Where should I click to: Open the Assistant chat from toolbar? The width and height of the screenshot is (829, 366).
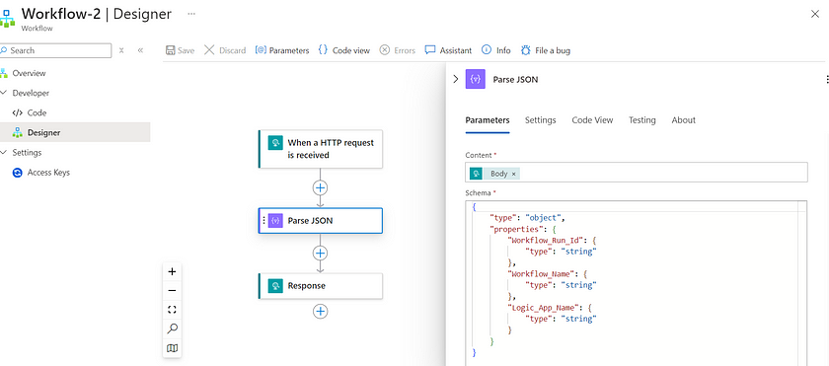[x=448, y=50]
